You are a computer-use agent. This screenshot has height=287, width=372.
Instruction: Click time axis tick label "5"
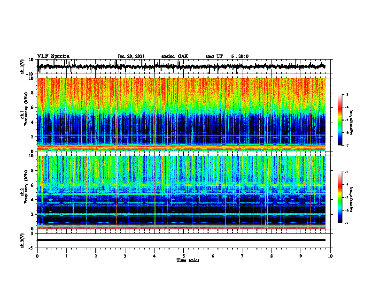[x=184, y=256]
